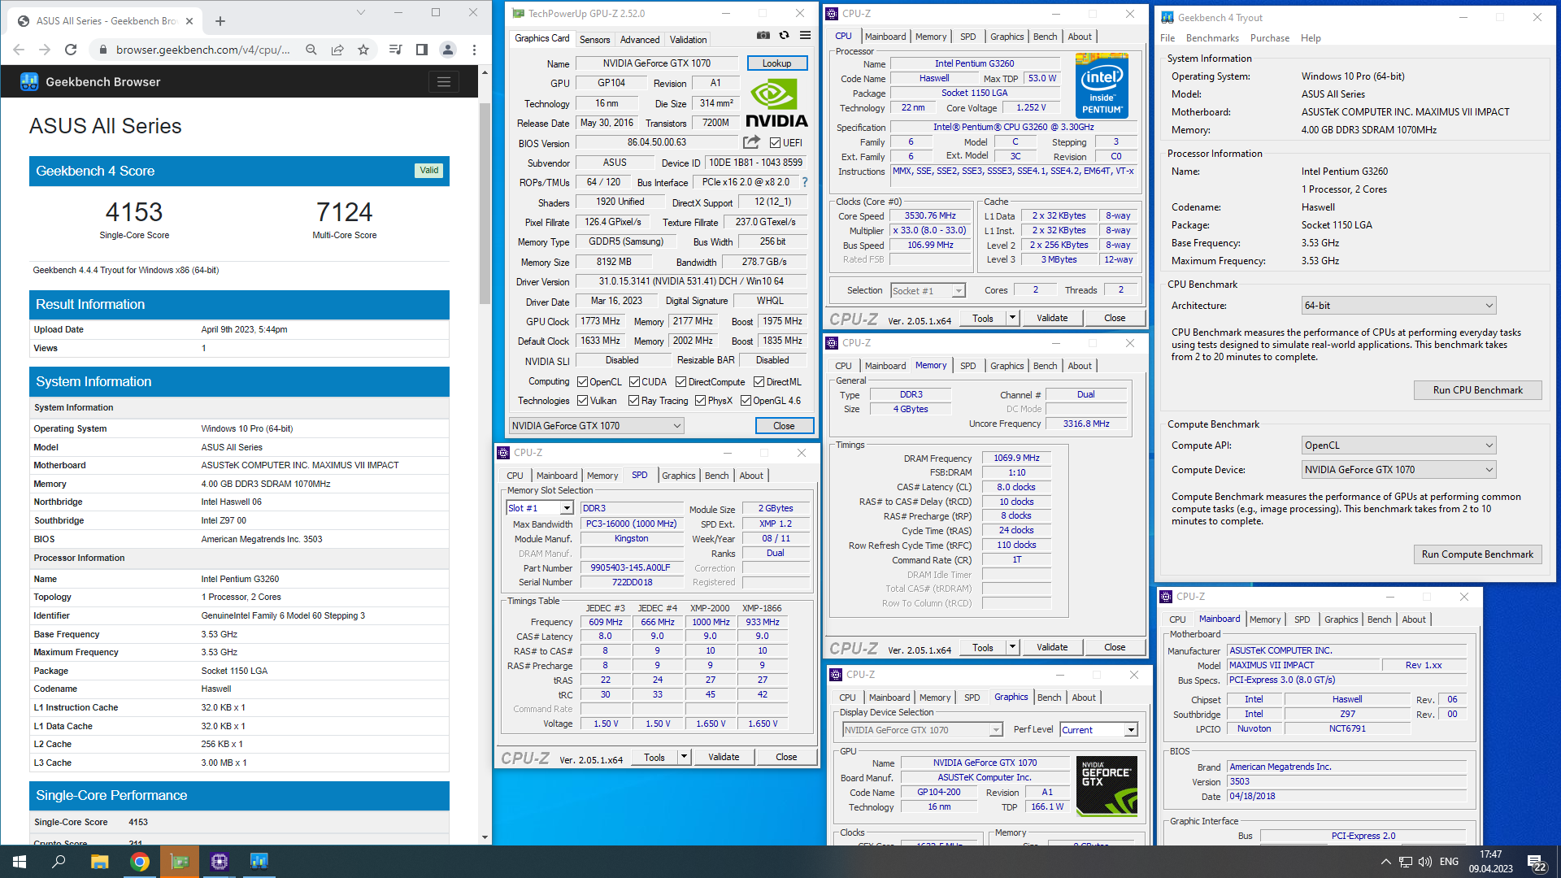This screenshot has height=878, width=1561.
Task: Click the browser page vertical scrollbar
Action: 485,203
